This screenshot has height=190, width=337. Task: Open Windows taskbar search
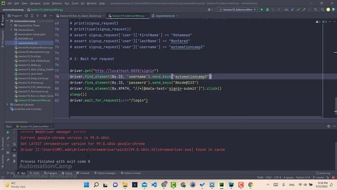tap(96, 185)
